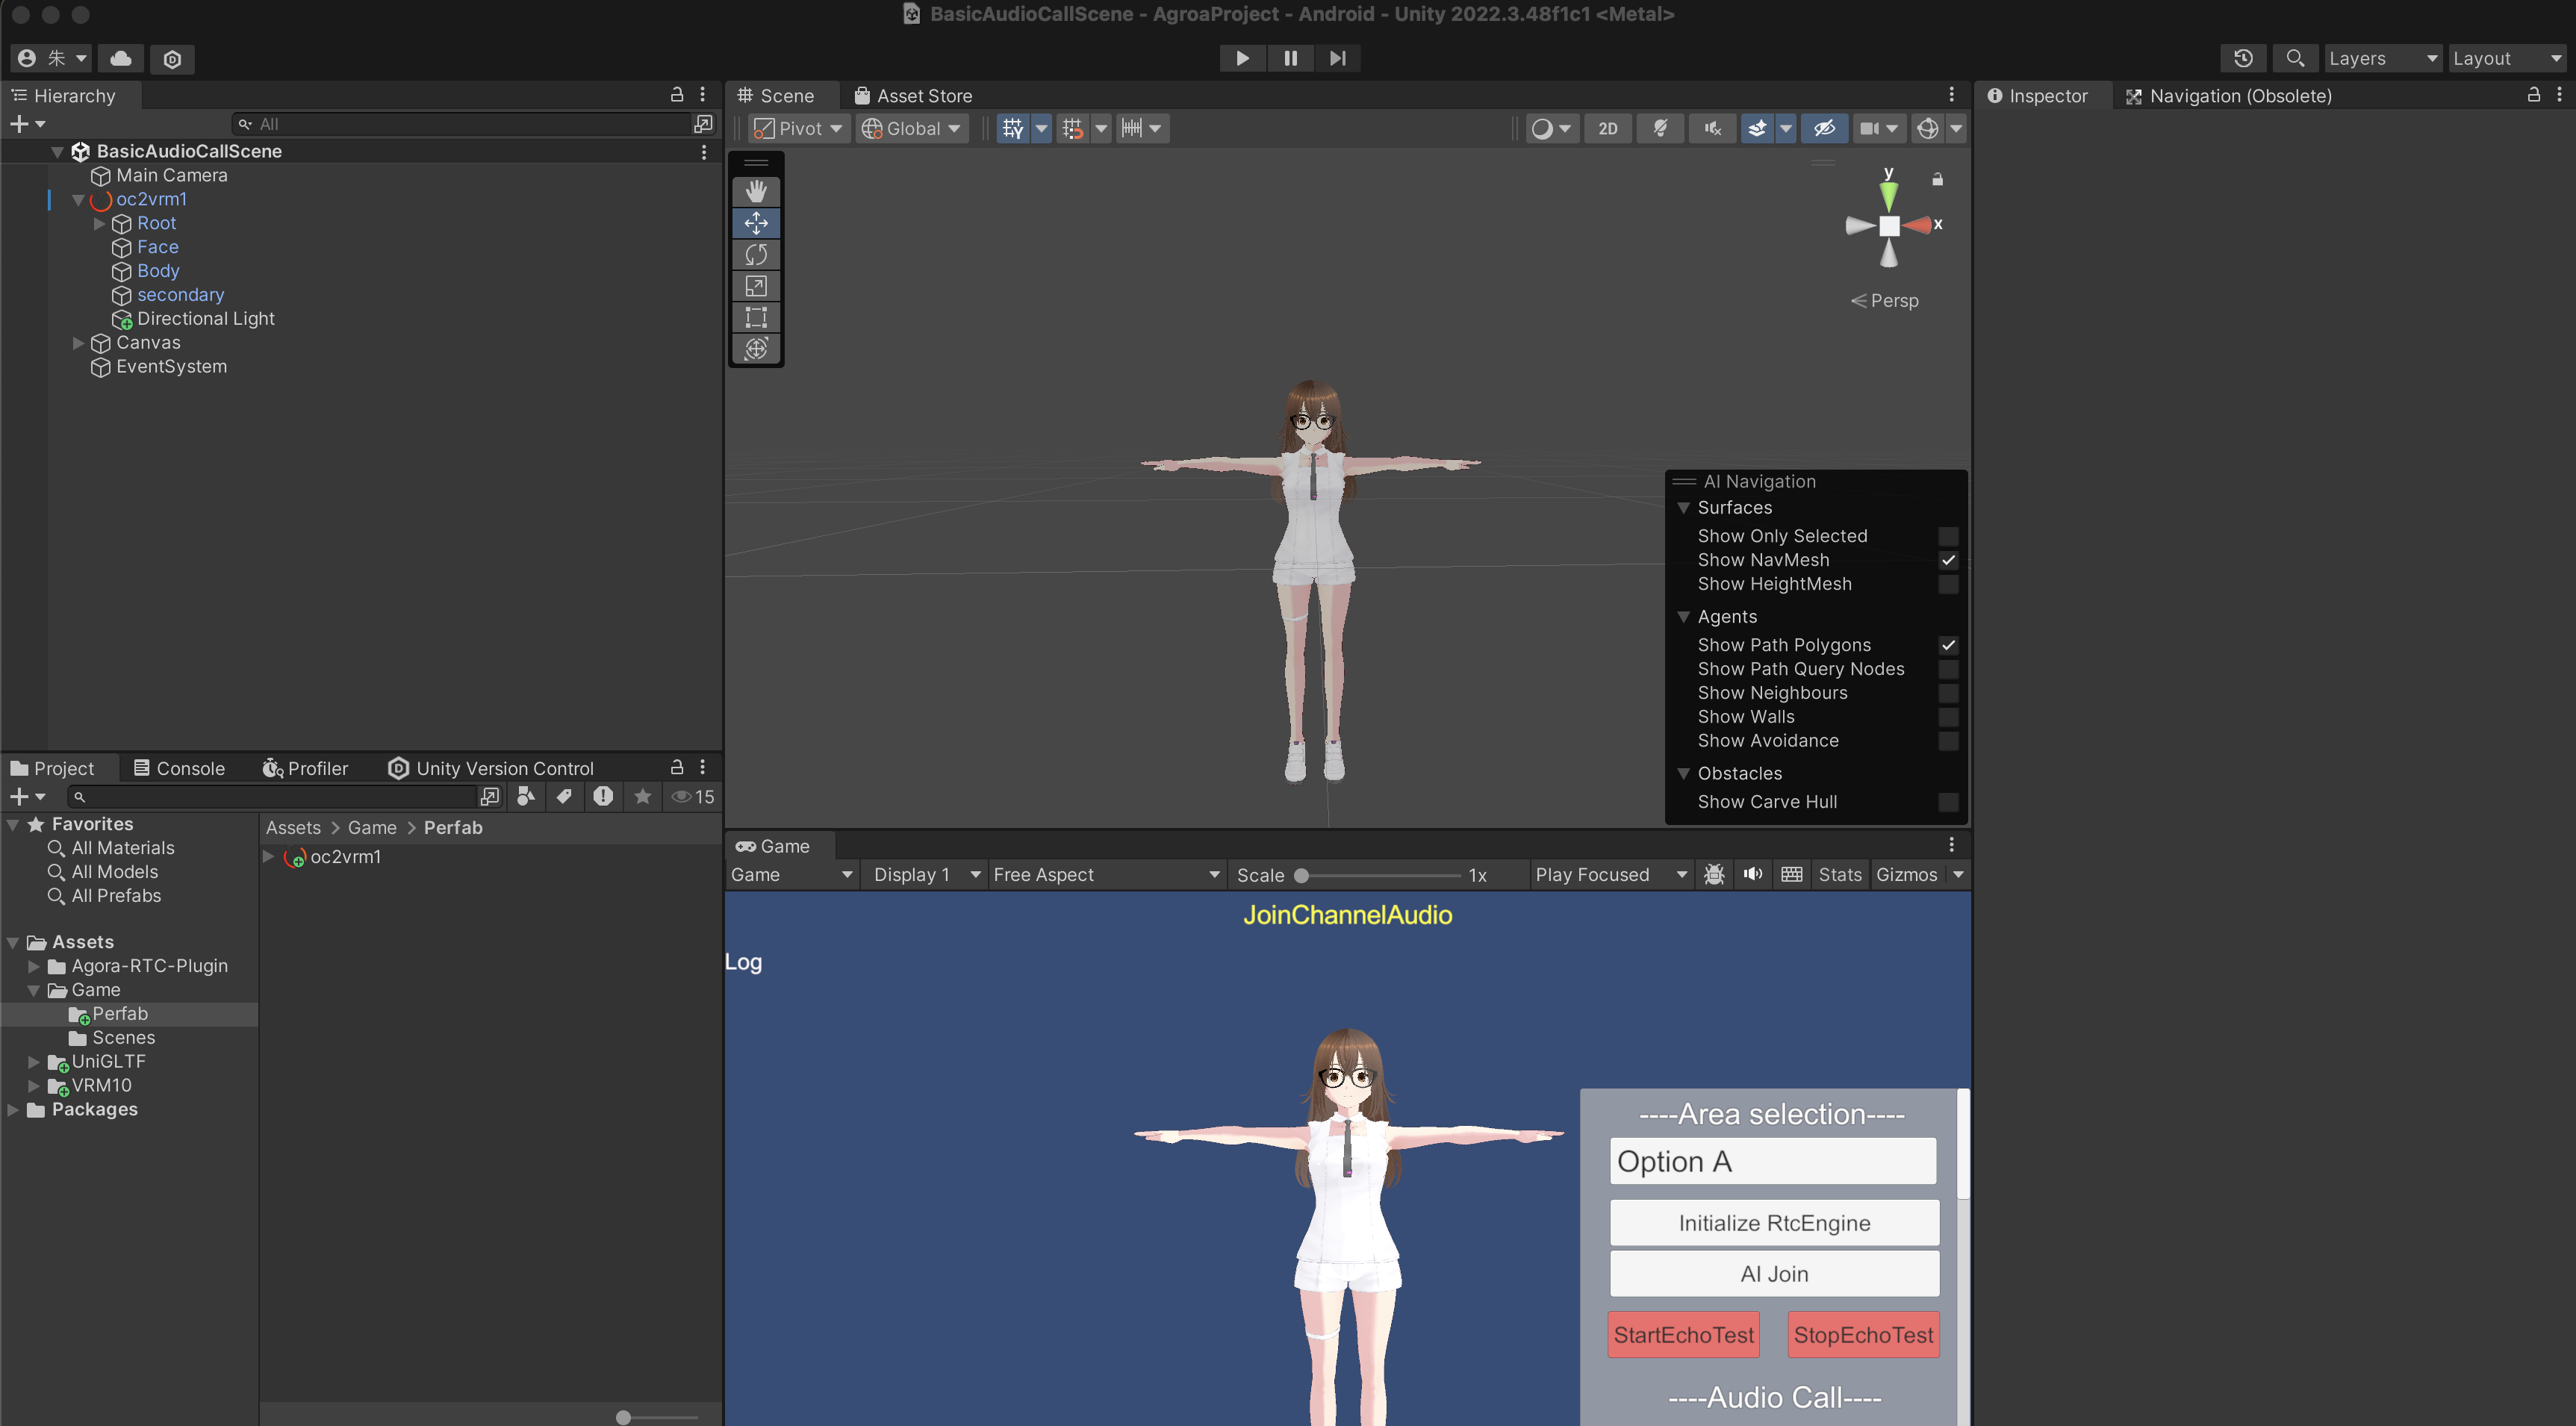Open the cloud services icon
Viewport: 2576px width, 1426px height.
[x=121, y=58]
